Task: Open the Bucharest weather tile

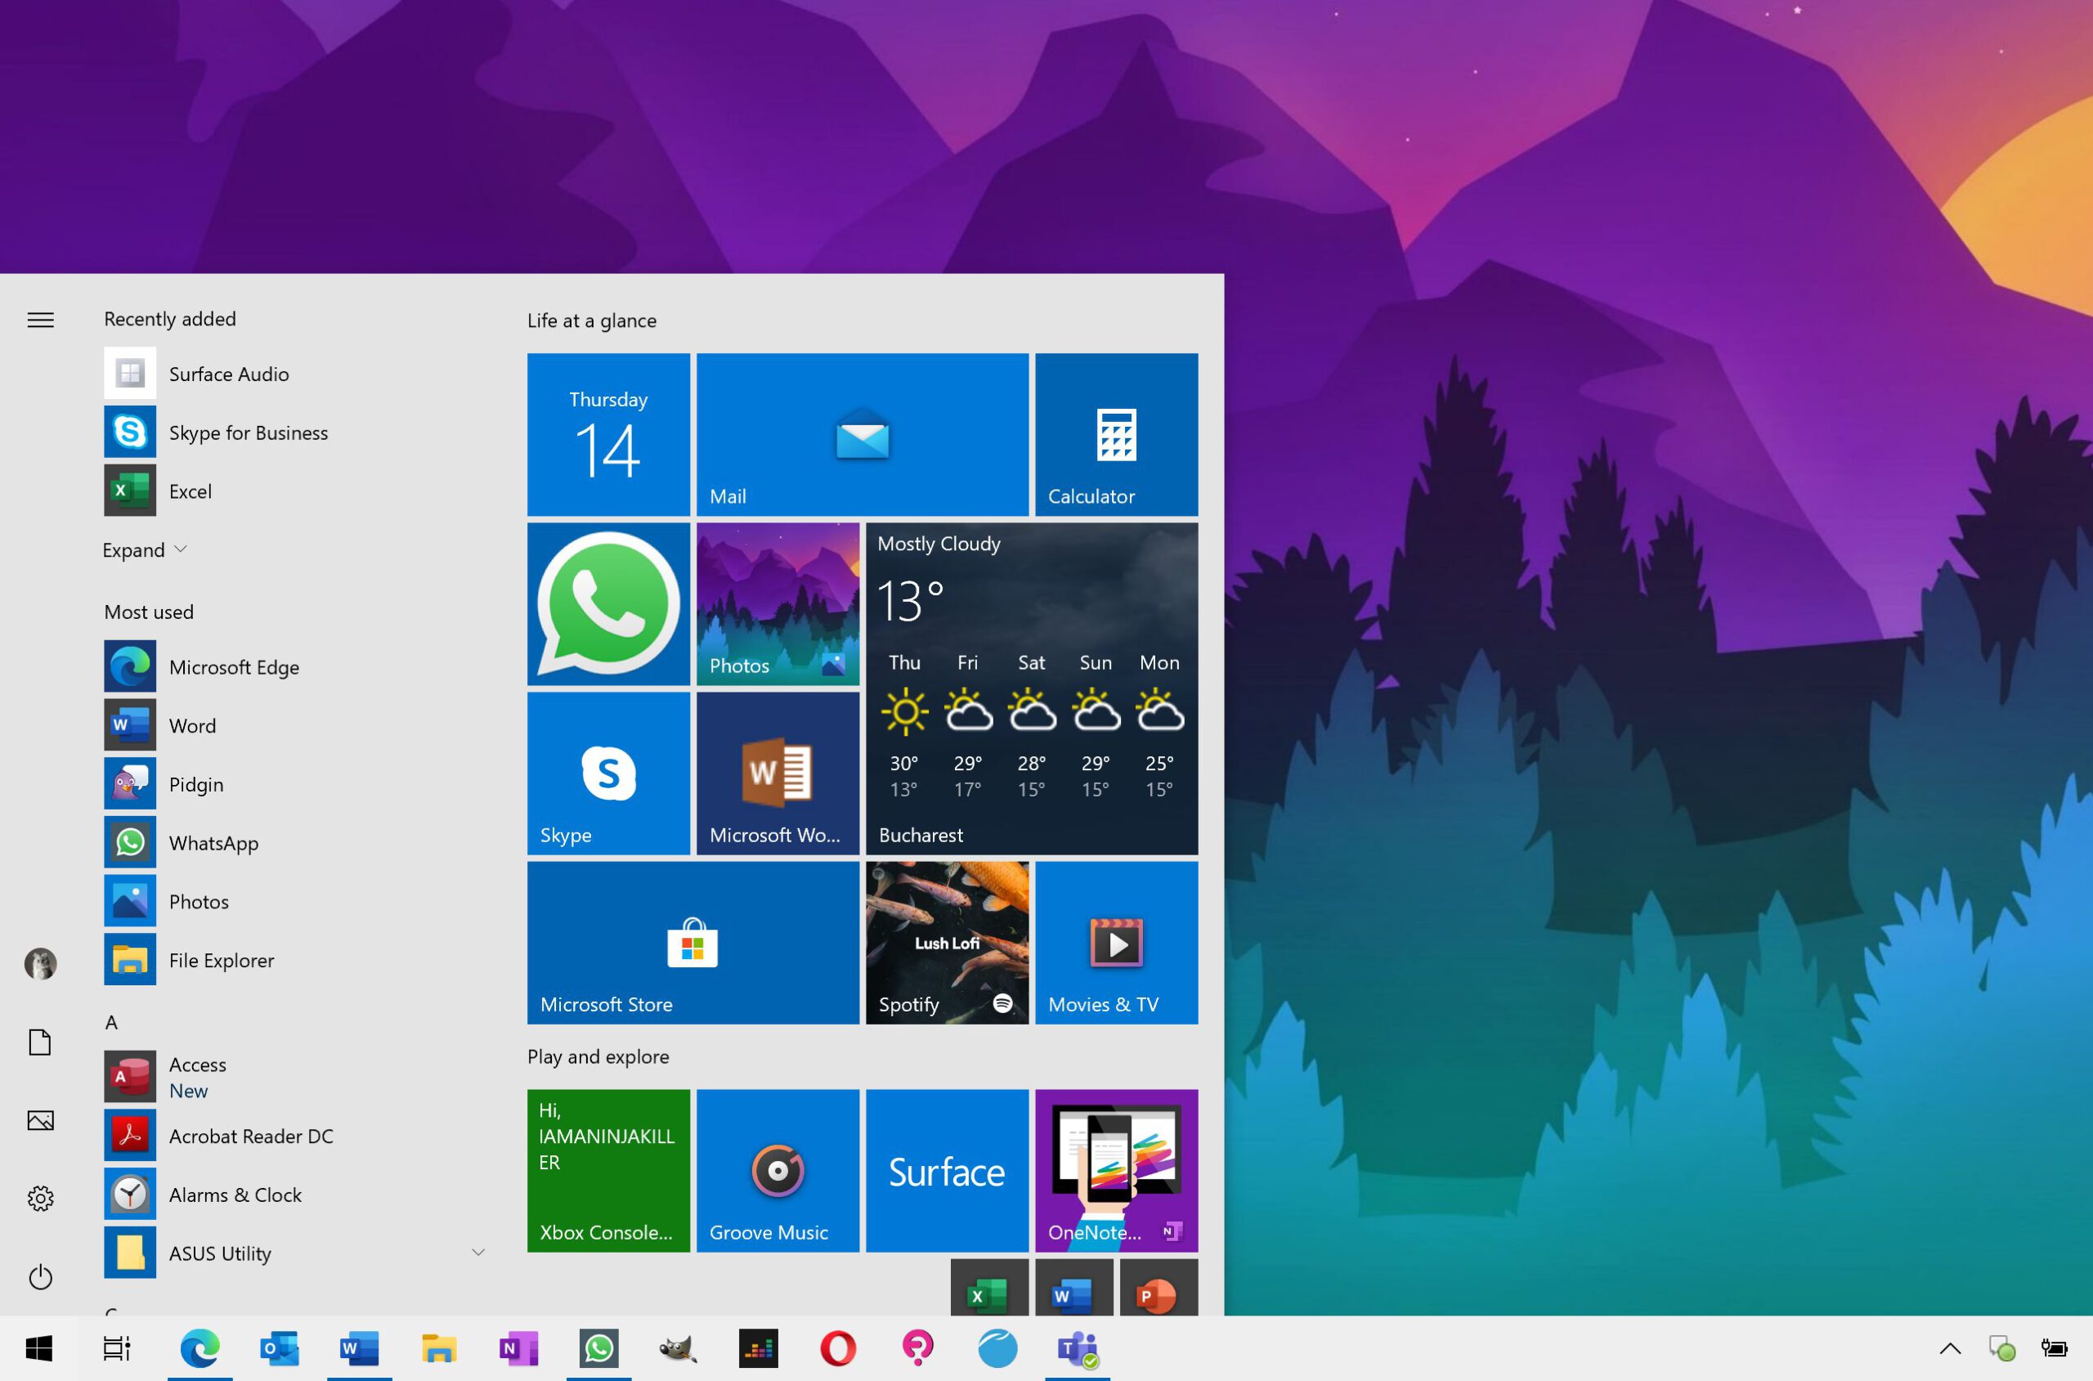Action: (x=1031, y=687)
